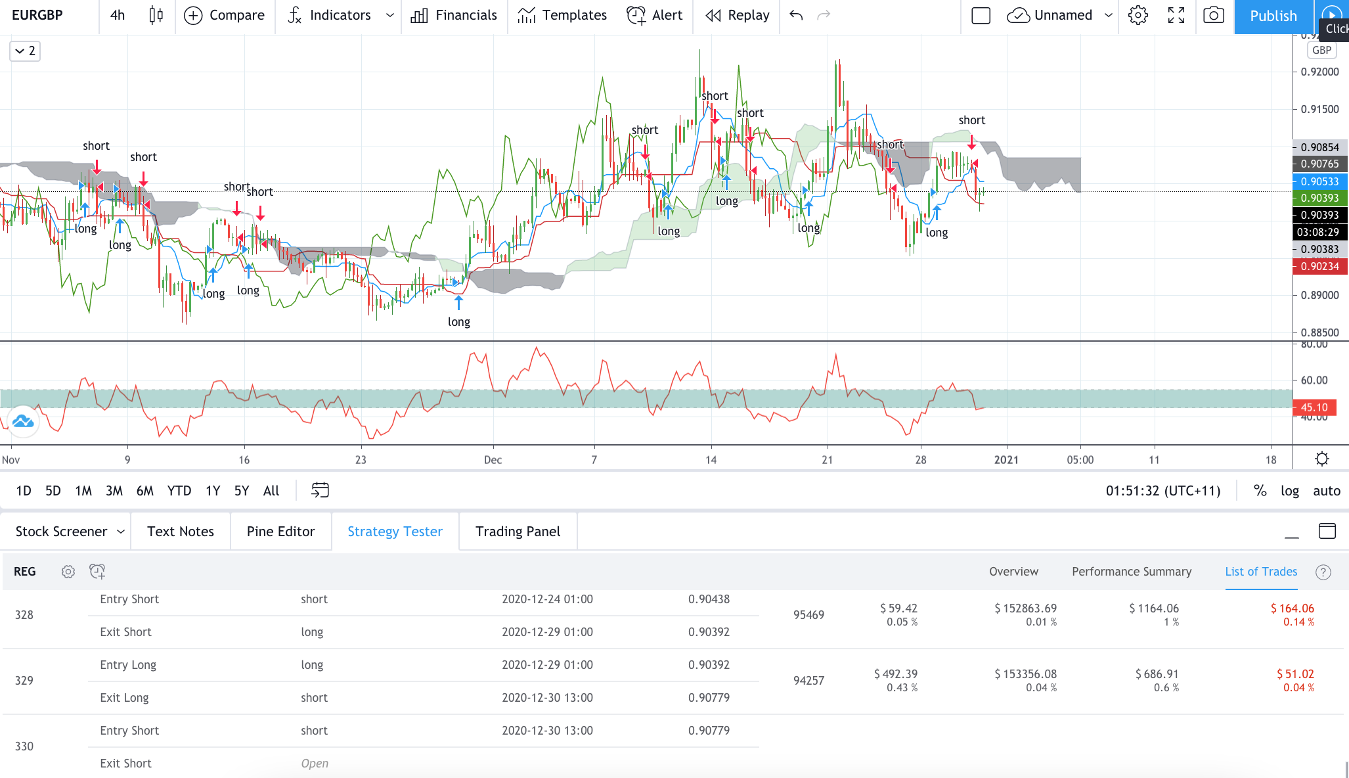Image resolution: width=1349 pixels, height=778 pixels.
Task: Select the 1Y time range
Action: (x=213, y=491)
